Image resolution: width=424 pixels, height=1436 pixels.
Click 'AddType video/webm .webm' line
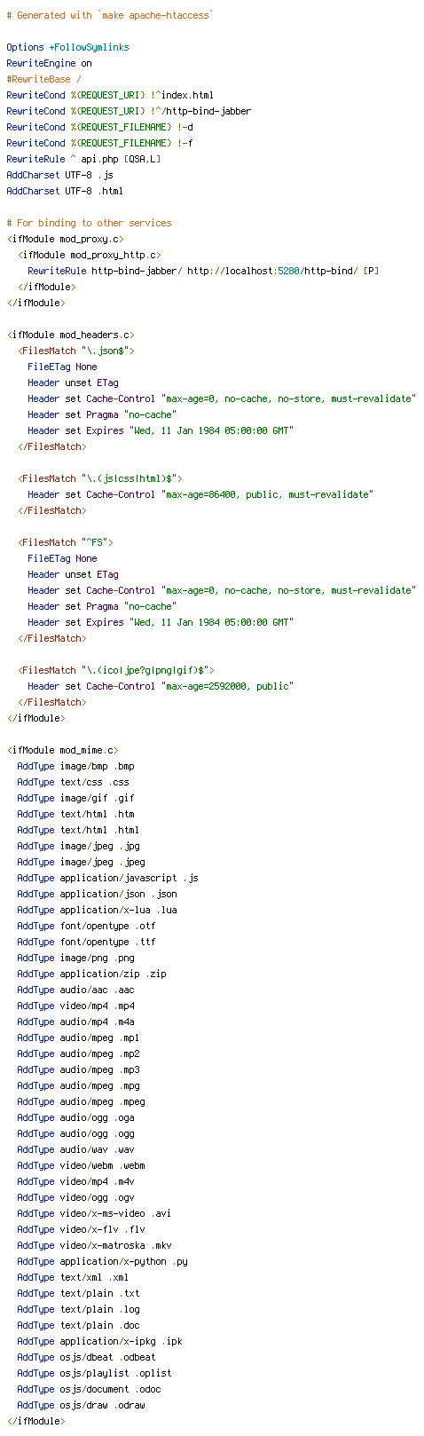(x=81, y=1165)
